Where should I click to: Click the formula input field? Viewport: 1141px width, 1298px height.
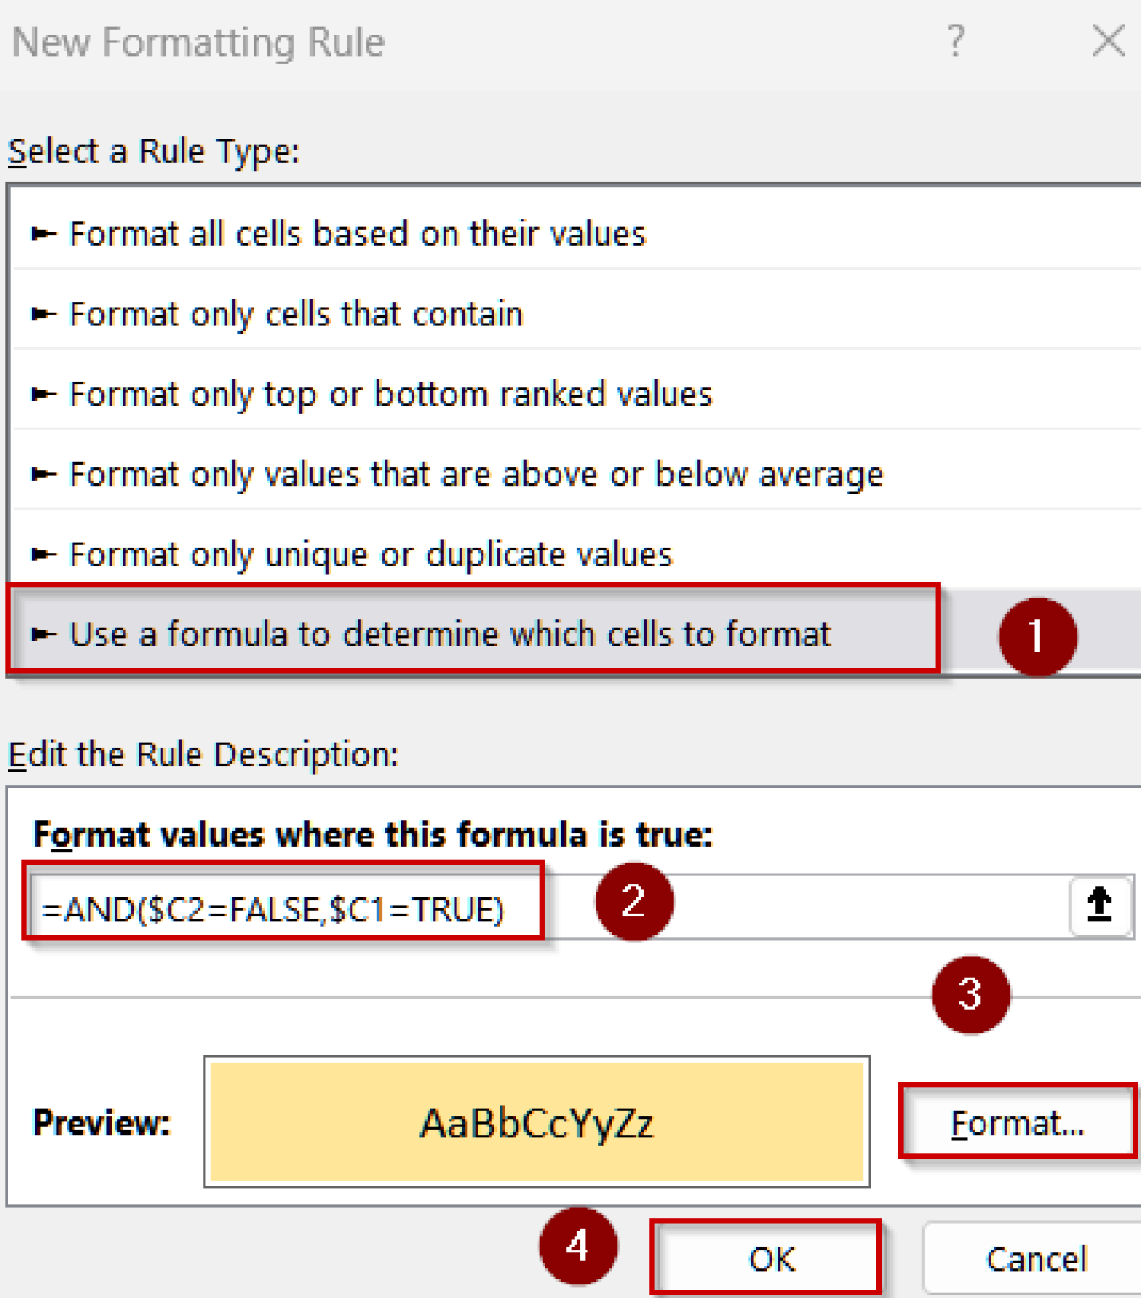pyautogui.click(x=761, y=908)
